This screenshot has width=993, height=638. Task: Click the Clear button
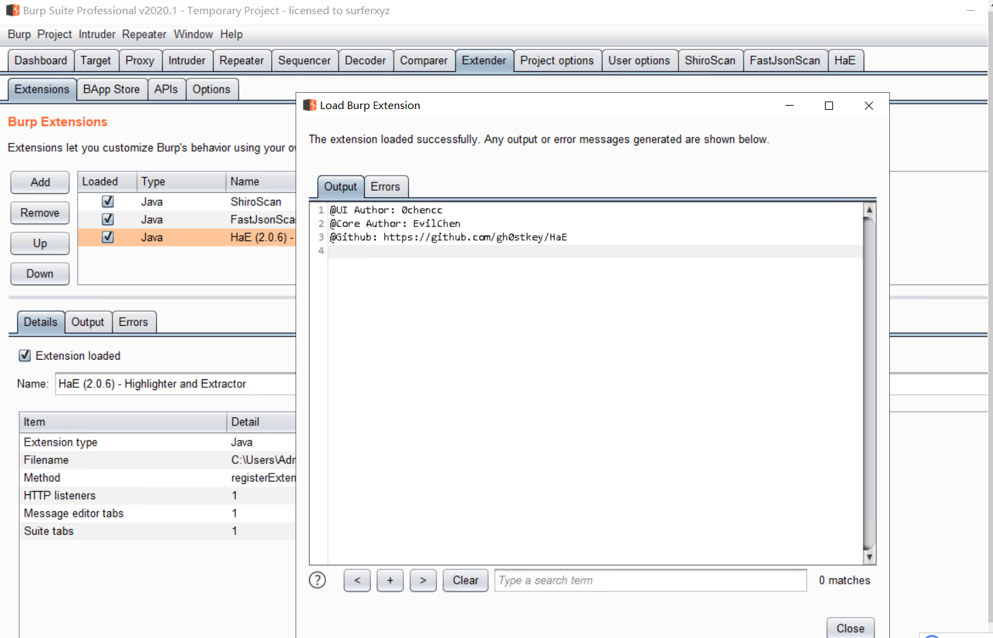point(466,580)
